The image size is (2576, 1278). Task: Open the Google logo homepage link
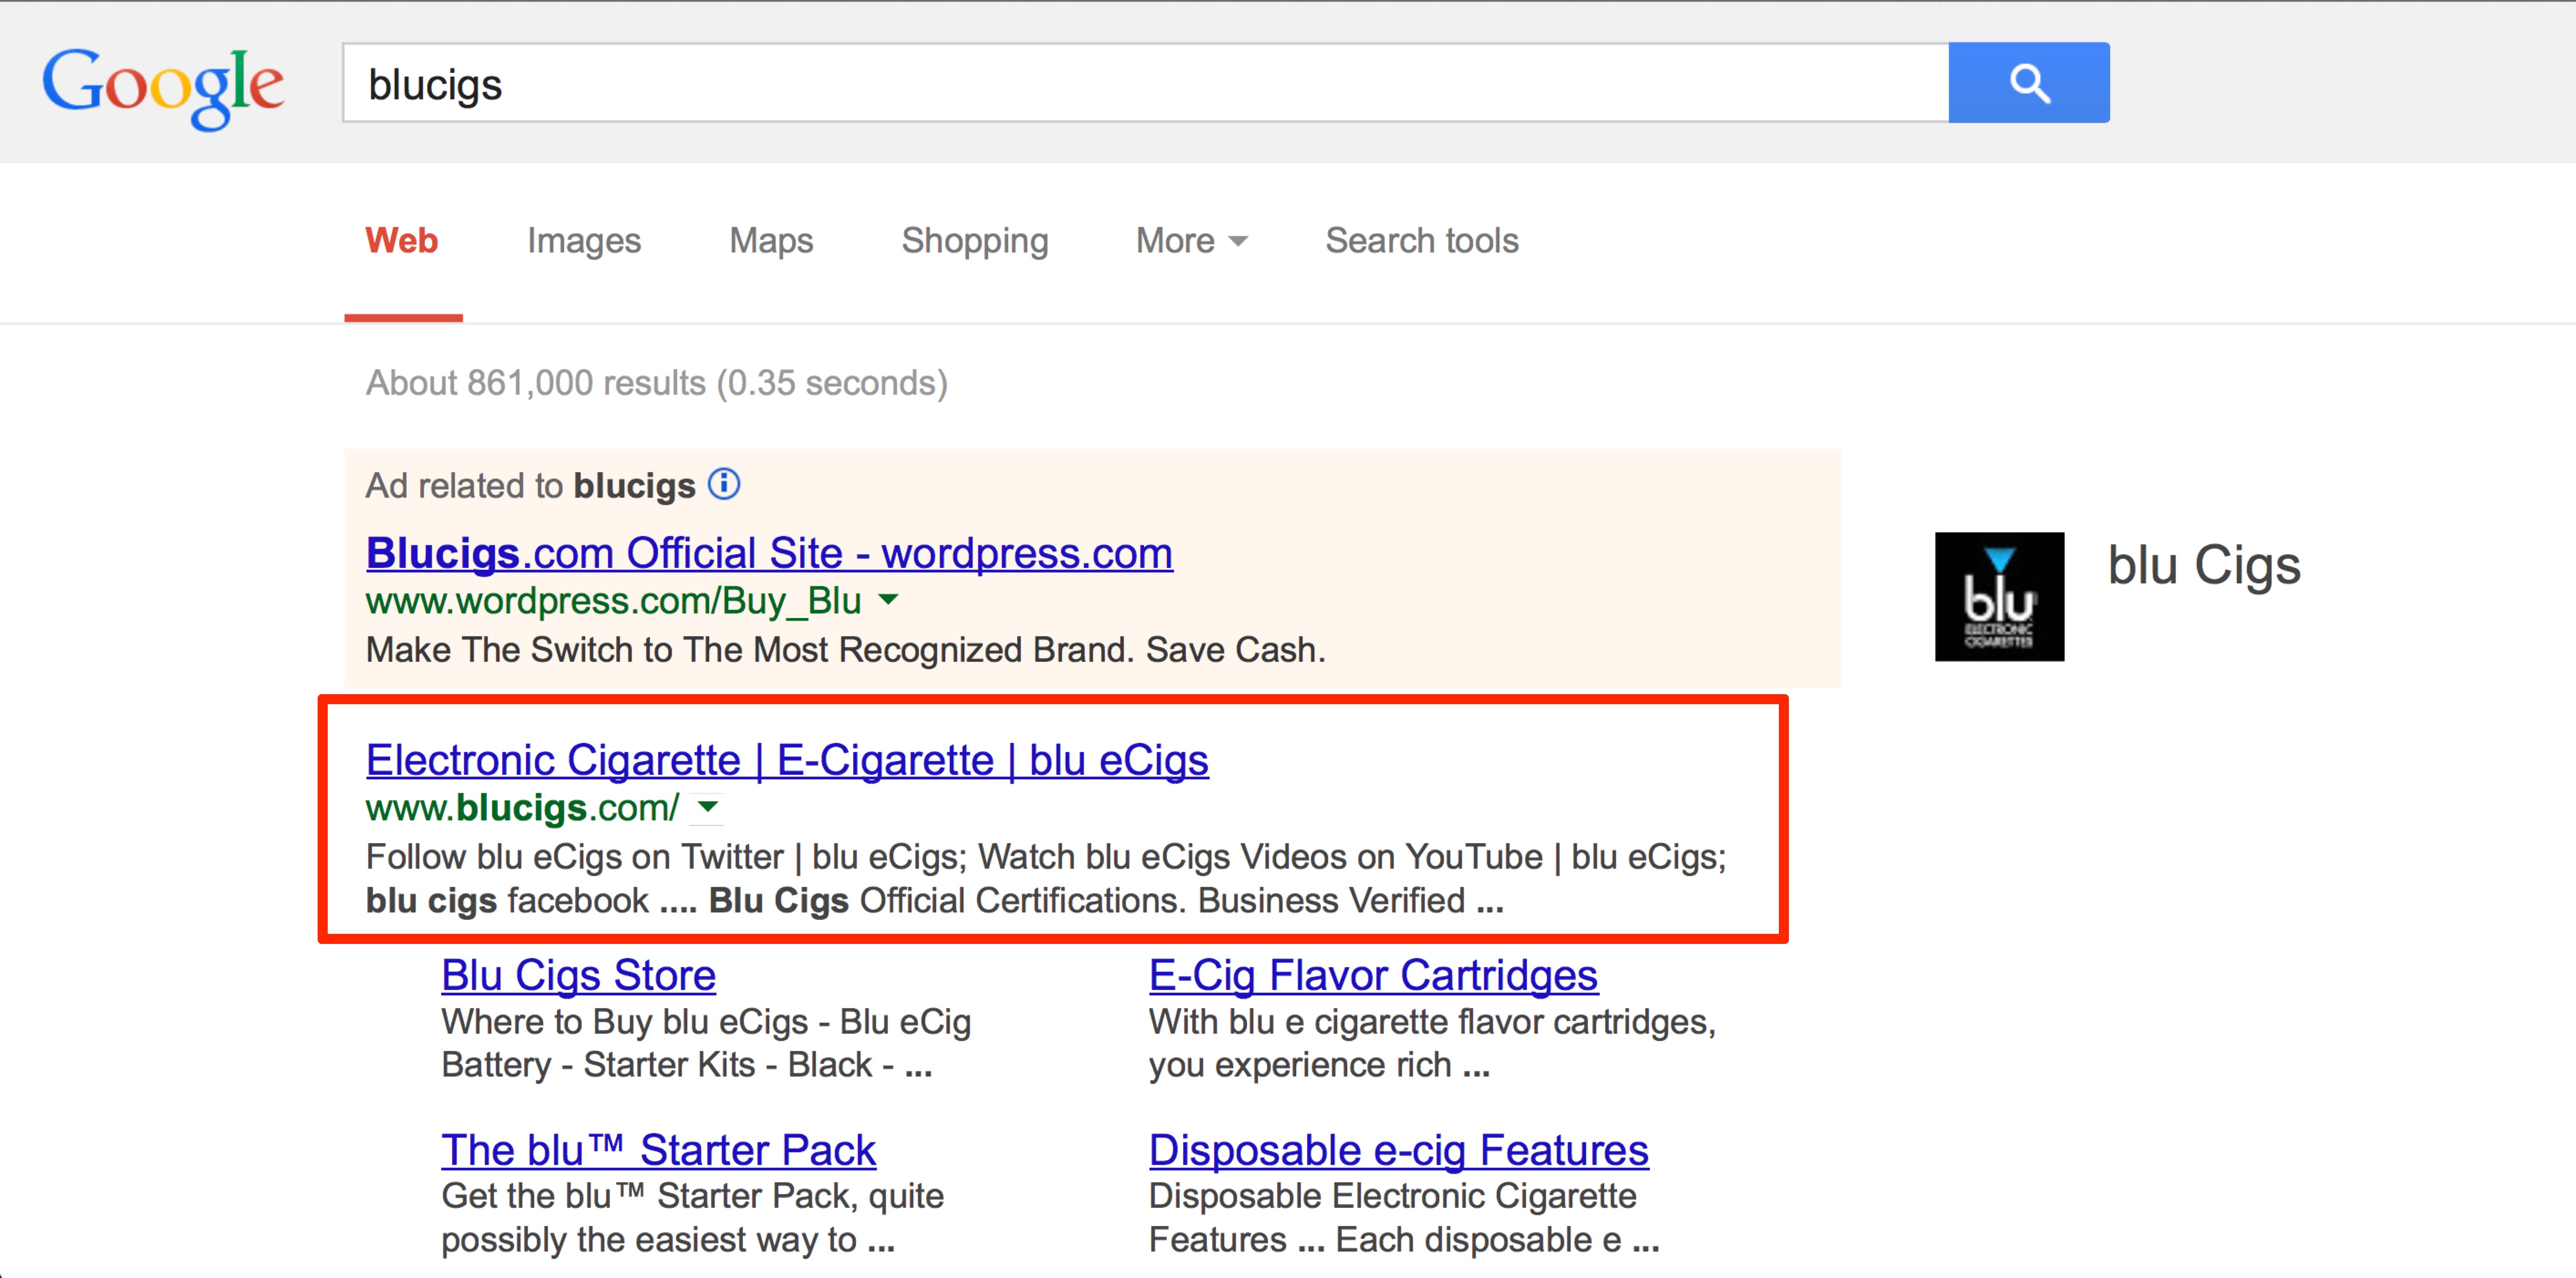point(163,86)
